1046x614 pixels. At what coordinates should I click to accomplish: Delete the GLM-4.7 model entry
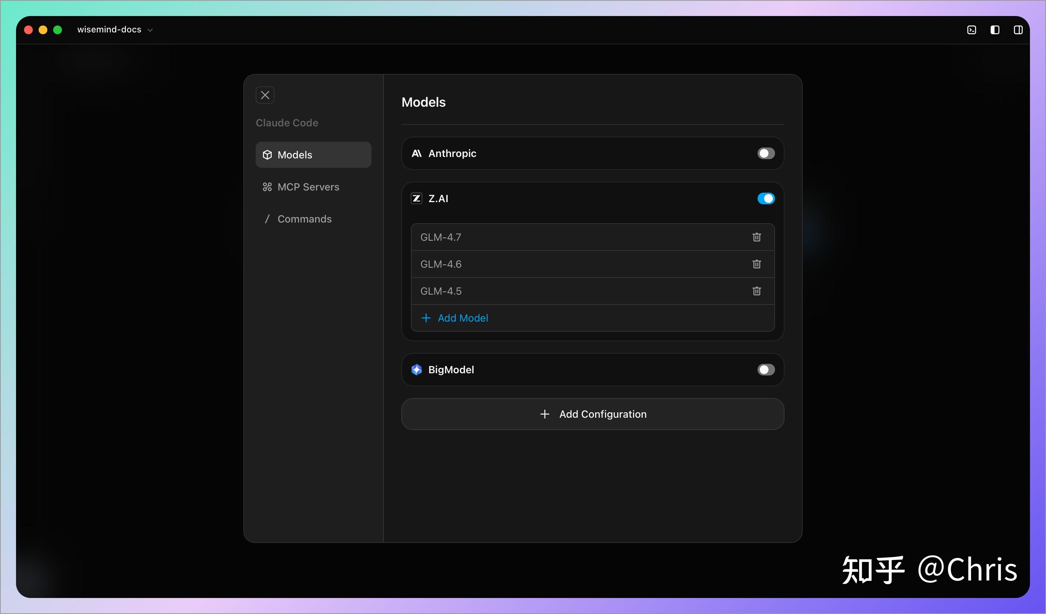pos(756,237)
